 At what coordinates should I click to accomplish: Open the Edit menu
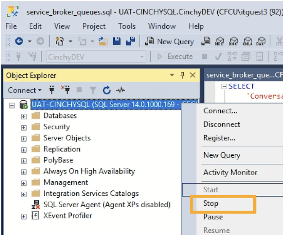pos(35,26)
